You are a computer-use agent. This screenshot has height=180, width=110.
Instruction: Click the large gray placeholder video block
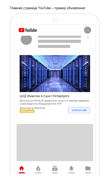55,143
